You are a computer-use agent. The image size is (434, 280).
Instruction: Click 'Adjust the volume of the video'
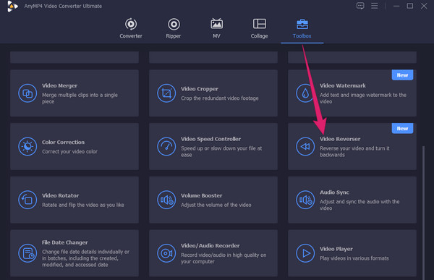pyautogui.click(x=216, y=205)
